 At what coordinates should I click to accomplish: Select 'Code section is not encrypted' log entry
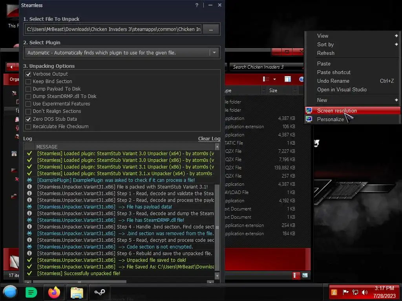point(119,247)
